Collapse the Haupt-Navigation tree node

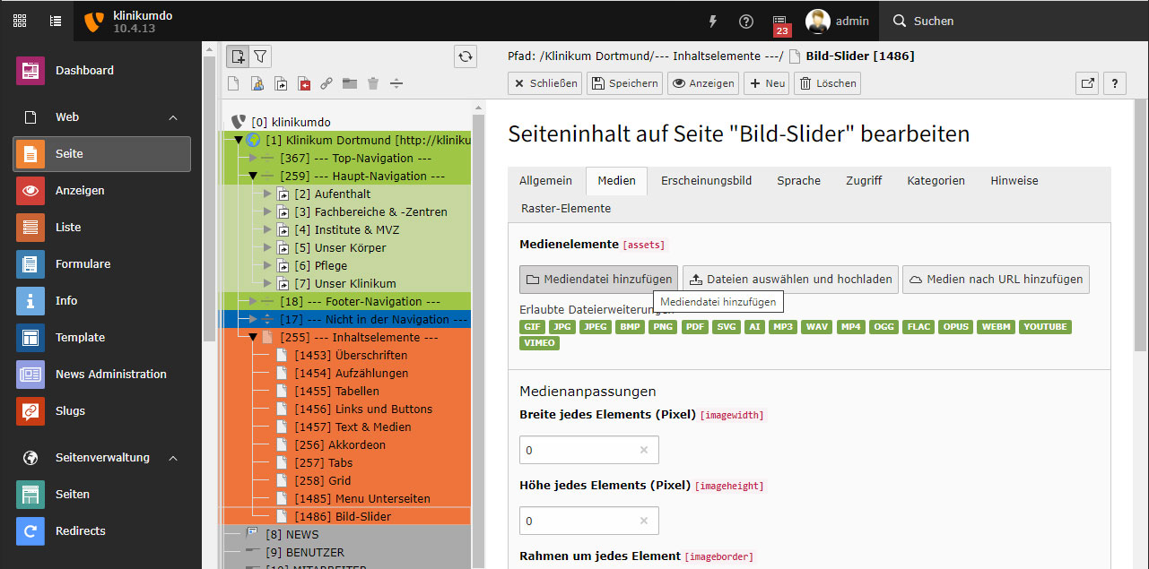point(253,176)
